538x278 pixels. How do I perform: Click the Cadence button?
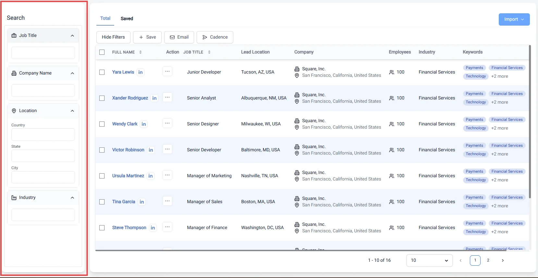click(215, 37)
